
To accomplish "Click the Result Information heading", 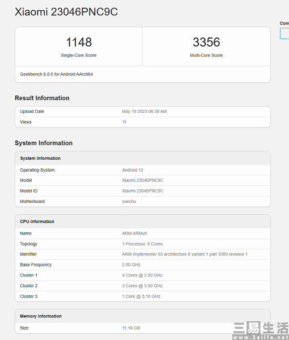I will [x=42, y=98].
